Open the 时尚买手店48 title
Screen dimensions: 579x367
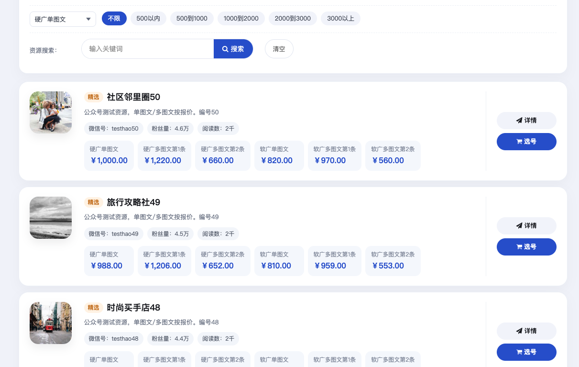tap(133, 308)
